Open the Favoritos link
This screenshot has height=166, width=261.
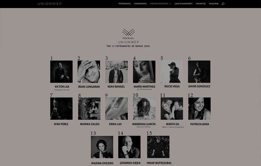point(201,4)
